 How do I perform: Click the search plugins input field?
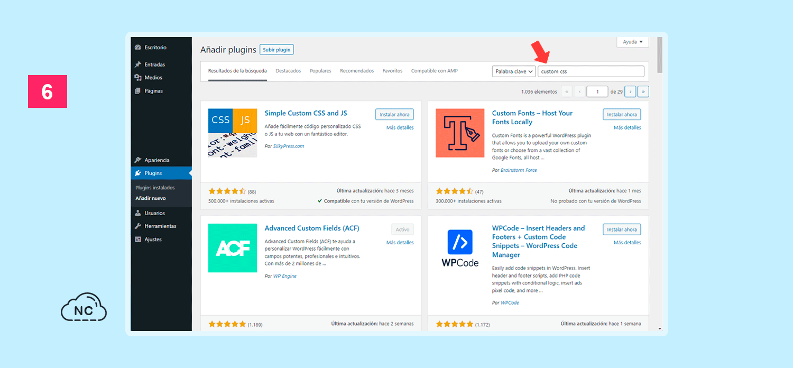coord(591,71)
